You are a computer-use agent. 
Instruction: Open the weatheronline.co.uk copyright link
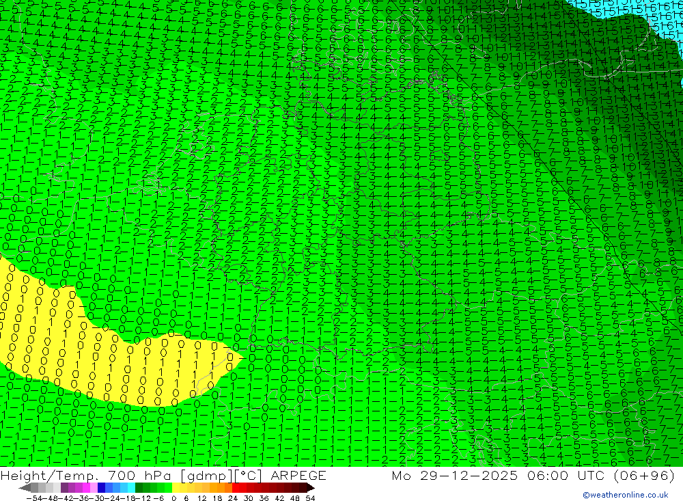626,495
